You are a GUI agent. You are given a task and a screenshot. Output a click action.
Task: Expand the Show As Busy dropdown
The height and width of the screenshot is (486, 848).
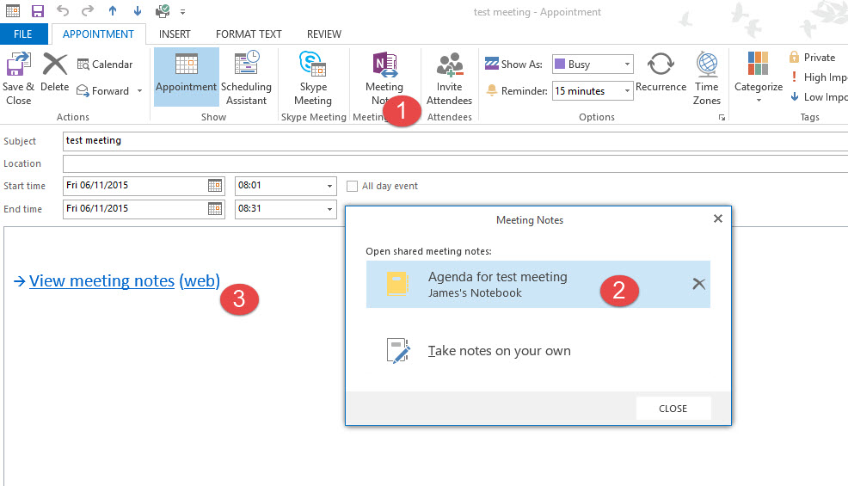[627, 65]
